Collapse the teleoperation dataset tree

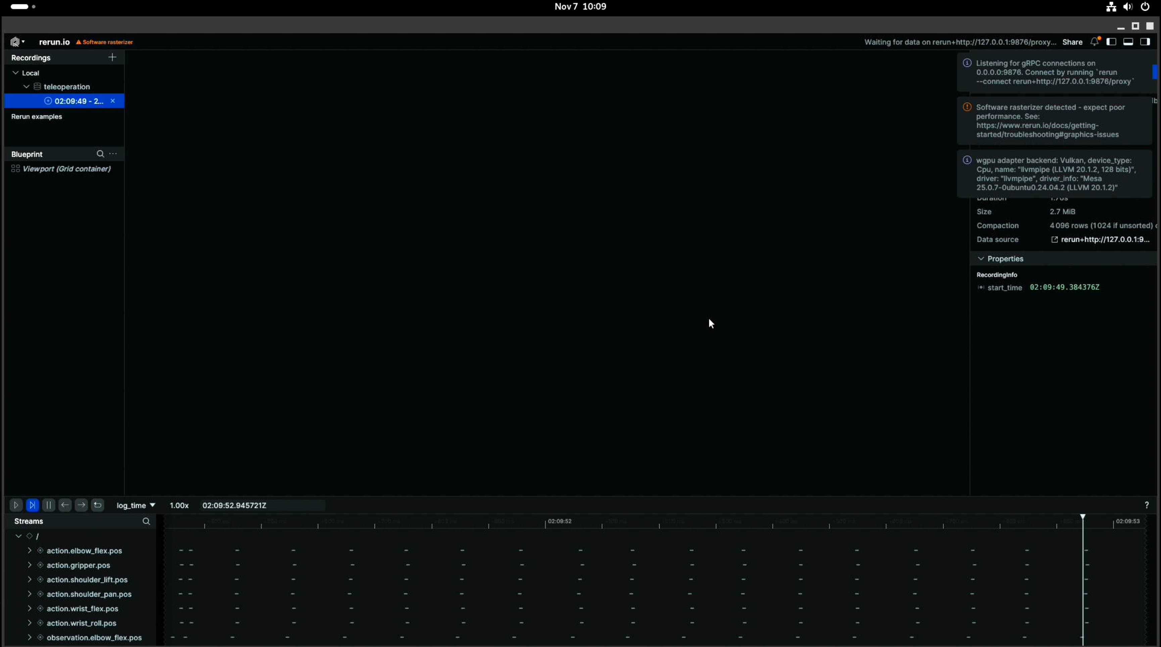pos(27,87)
